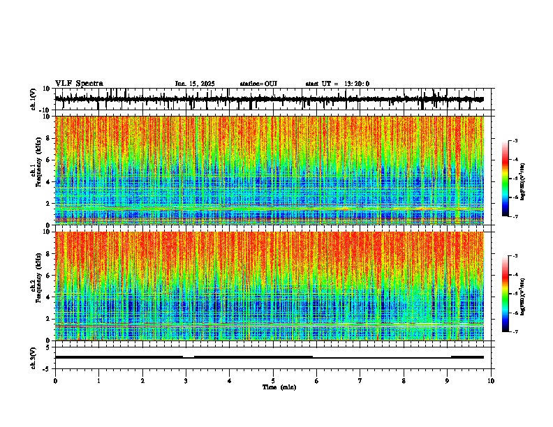Click the time axis tick label '3'
553x427 pixels.
(186, 381)
